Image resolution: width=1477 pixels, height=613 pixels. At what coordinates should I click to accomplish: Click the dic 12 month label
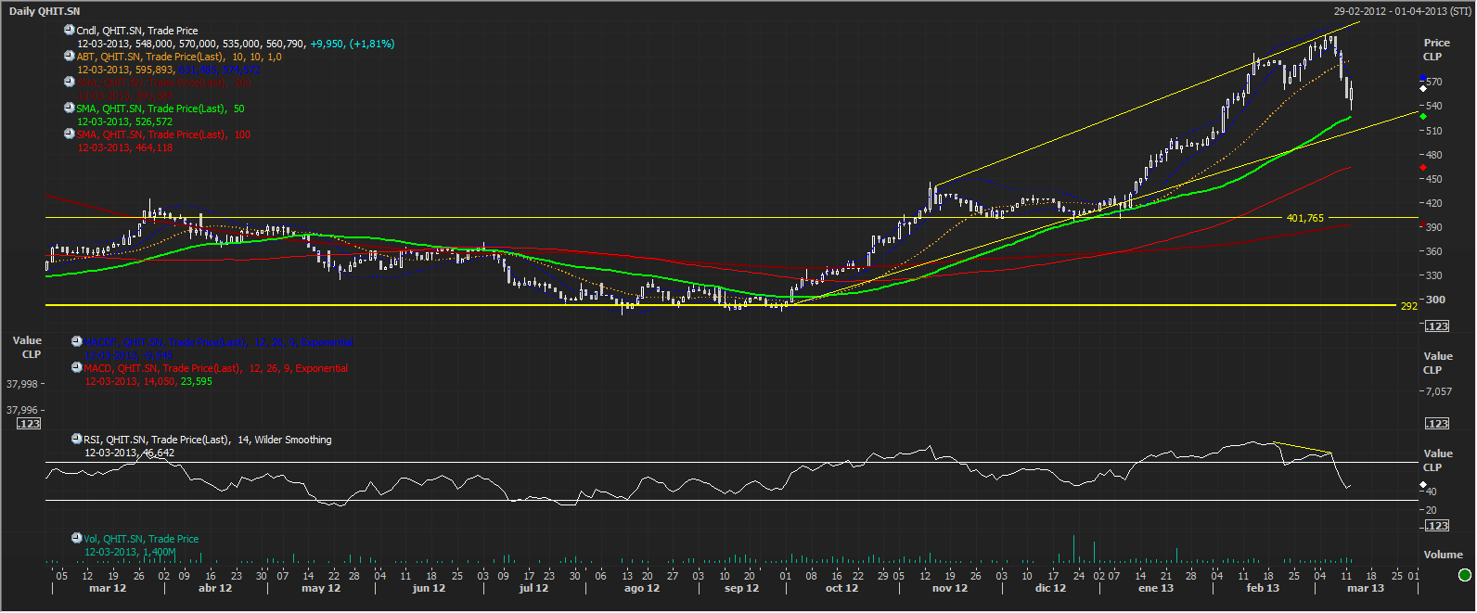coord(1050,588)
